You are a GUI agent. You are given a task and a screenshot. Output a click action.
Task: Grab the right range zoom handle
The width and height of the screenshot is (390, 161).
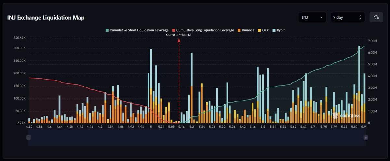click(x=366, y=138)
